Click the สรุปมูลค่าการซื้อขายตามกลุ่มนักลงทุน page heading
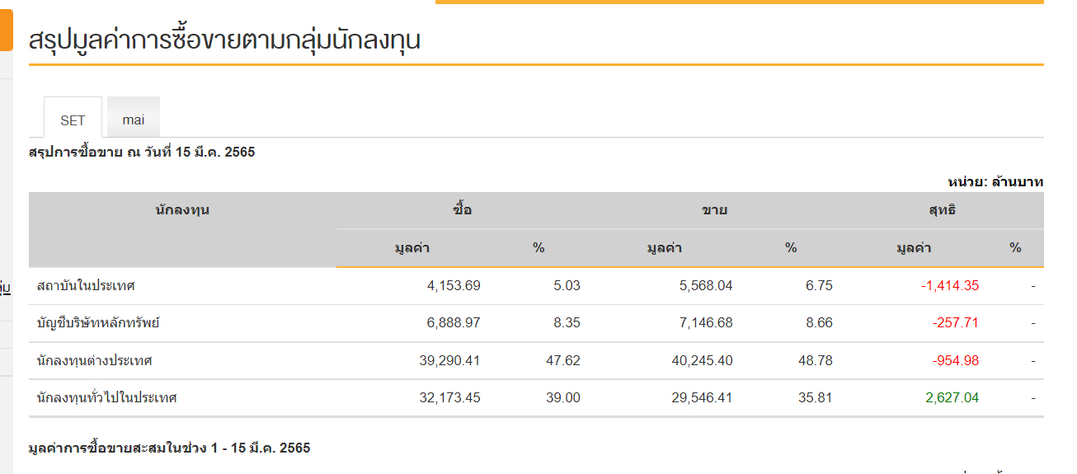 (x=224, y=40)
